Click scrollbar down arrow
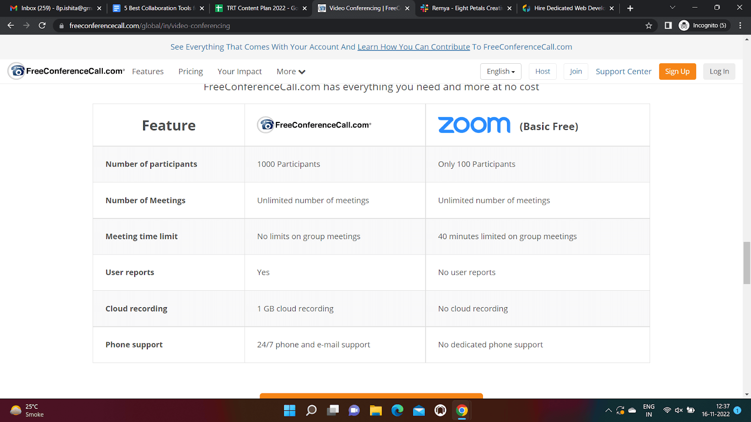The height and width of the screenshot is (422, 751). pyautogui.click(x=747, y=394)
